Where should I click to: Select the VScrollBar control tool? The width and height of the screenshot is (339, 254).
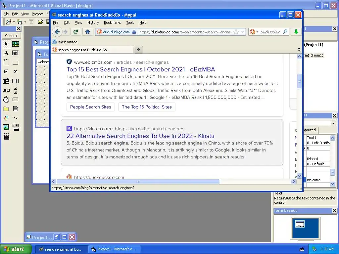(15, 90)
